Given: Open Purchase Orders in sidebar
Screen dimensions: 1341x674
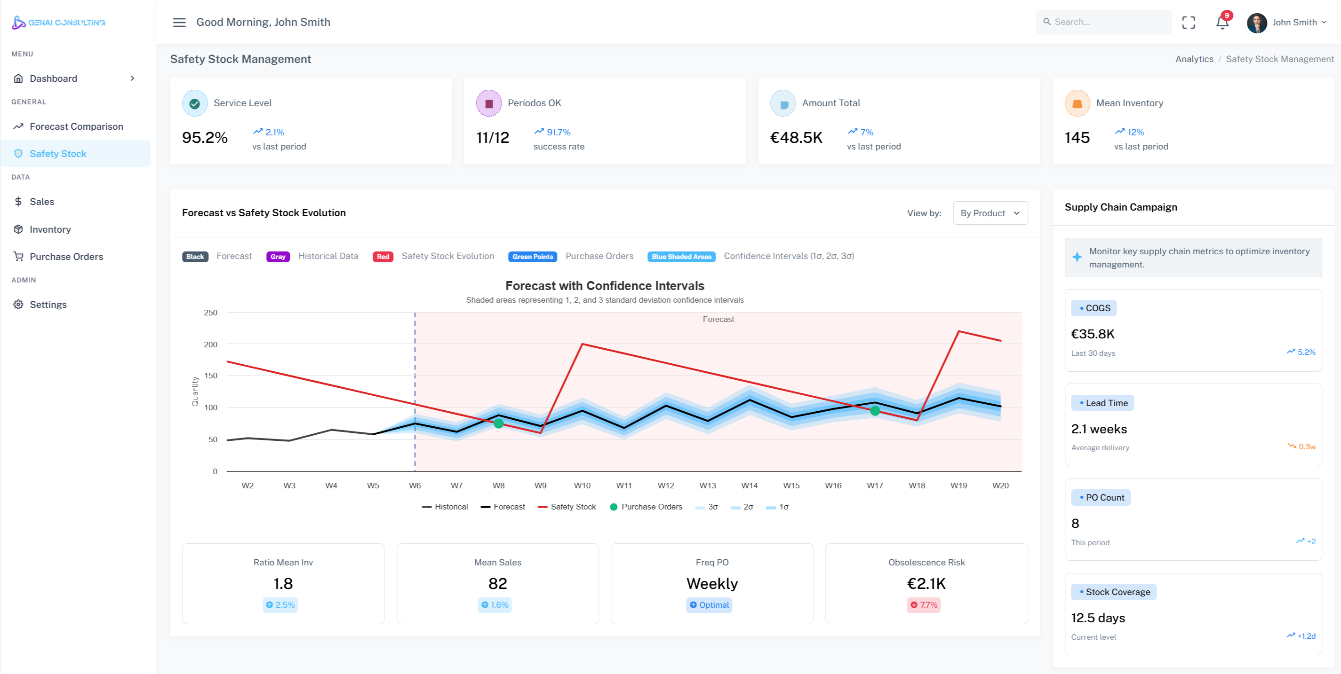Looking at the screenshot, I should pyautogui.click(x=66, y=256).
